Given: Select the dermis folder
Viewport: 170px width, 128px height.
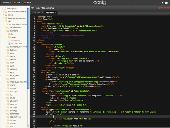Looking at the screenshot, I should pos(13,59).
